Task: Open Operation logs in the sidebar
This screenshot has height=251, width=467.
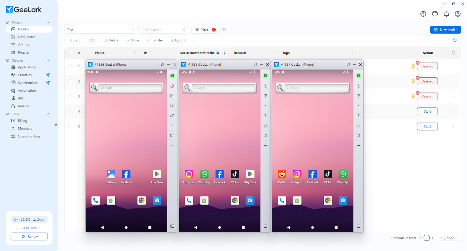Action: (x=29, y=136)
